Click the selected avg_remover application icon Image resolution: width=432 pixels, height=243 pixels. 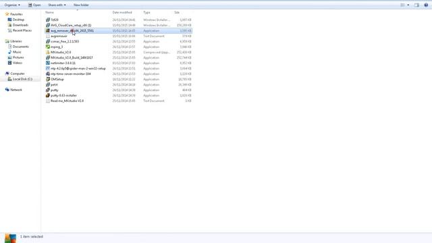(48, 30)
